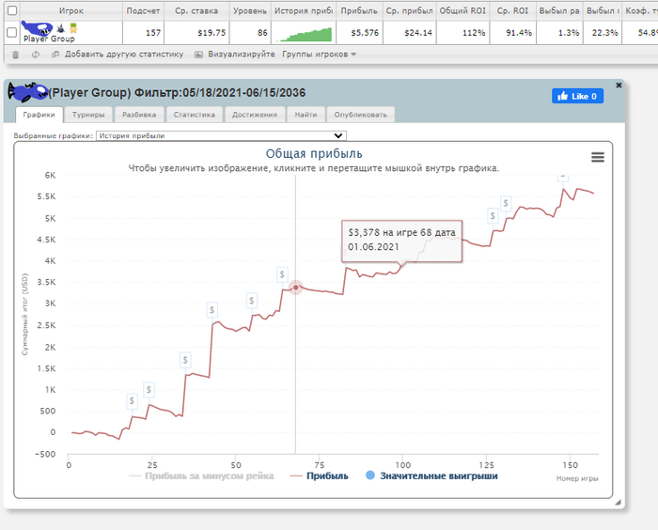Click the 22.3% cell
Viewport: 658px width, 530px height.
[603, 33]
